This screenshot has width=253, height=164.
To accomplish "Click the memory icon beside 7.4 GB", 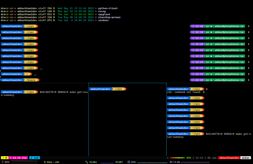I will point(171,162).
